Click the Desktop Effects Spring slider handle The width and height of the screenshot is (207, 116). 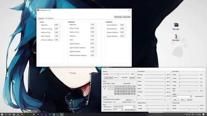pyautogui.click(x=147, y=106)
